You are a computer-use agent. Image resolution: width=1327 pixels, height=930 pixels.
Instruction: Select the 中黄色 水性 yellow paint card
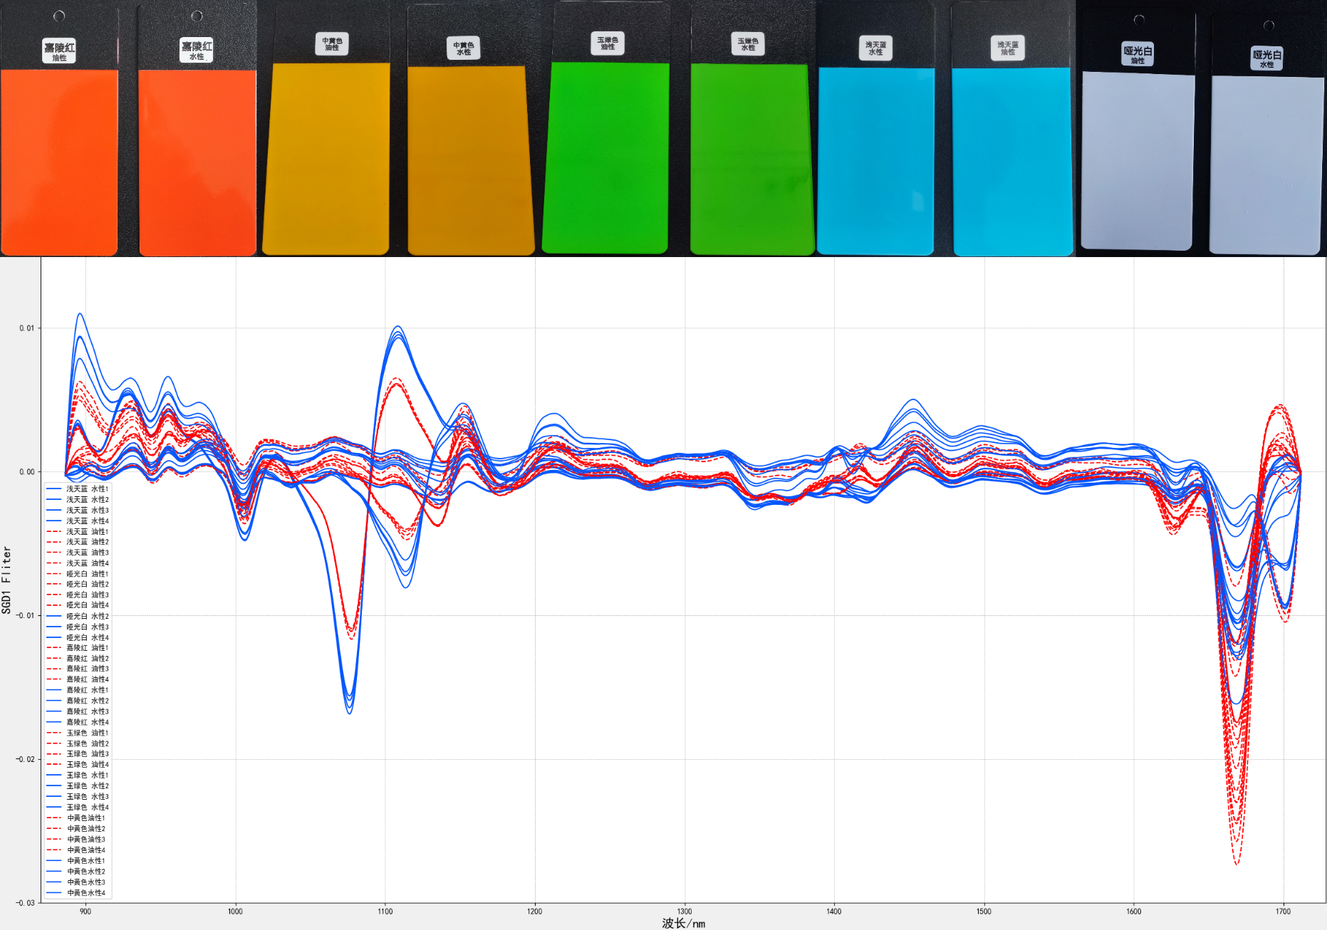470,160
